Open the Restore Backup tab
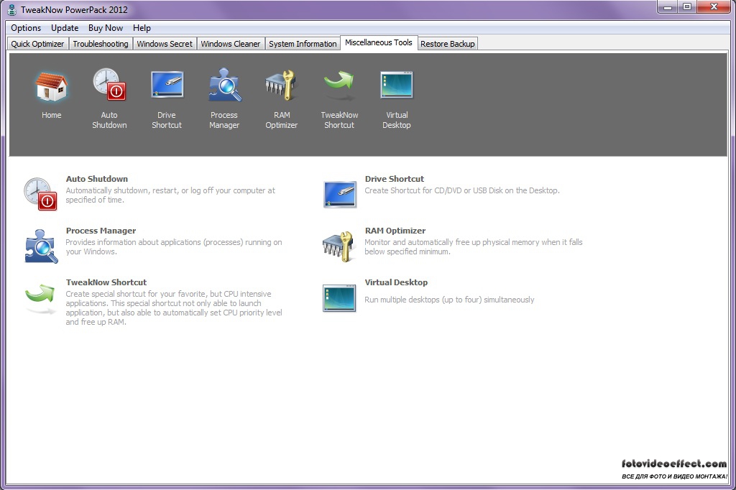 pos(448,44)
